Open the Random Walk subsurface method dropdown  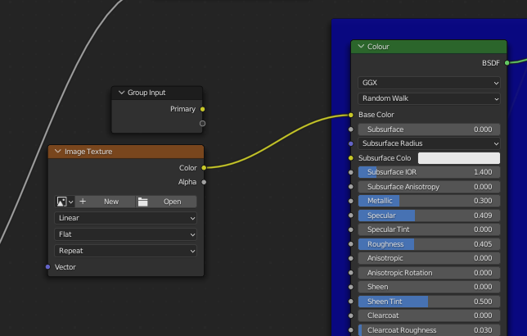(429, 98)
